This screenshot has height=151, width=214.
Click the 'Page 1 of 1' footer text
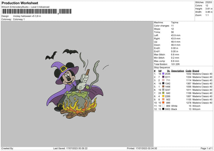coord(207,148)
